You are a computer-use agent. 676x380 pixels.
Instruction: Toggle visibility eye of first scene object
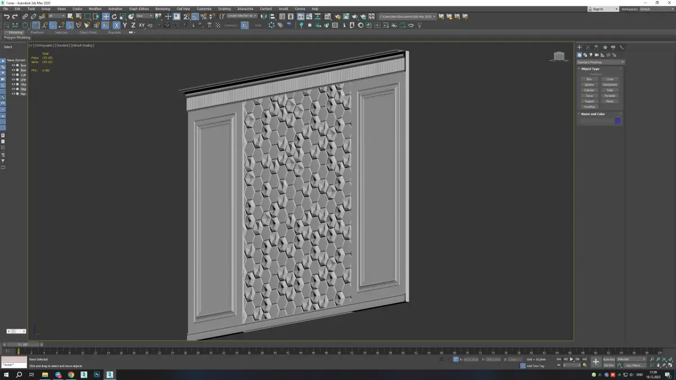[x=13, y=65]
